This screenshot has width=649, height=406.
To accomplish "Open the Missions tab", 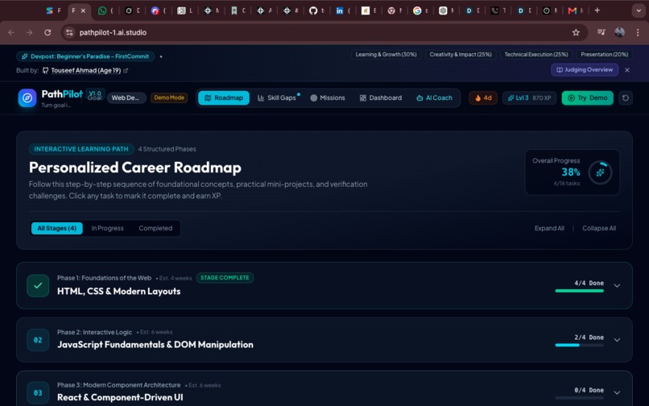I will [328, 97].
